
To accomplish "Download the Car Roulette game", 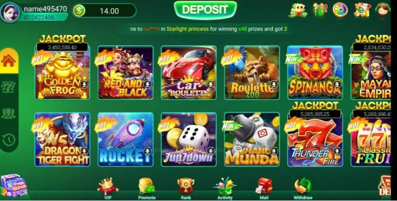I will (x=211, y=84).
